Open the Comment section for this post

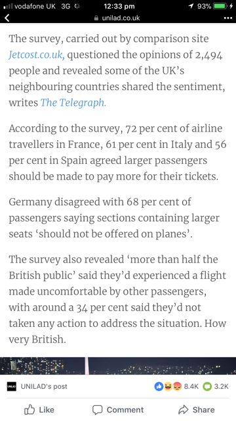pos(118,410)
